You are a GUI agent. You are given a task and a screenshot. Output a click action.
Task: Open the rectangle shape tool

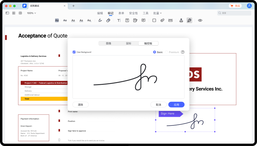coord(154,20)
